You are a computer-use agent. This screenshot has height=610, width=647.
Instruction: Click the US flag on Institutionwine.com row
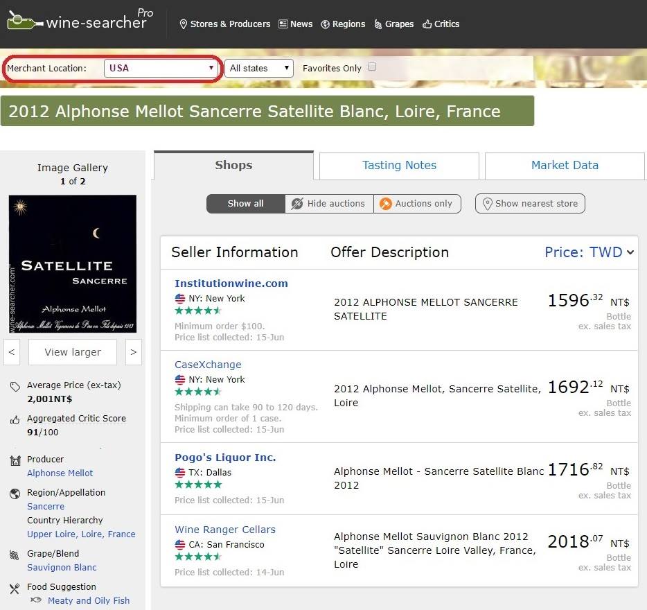click(x=180, y=298)
